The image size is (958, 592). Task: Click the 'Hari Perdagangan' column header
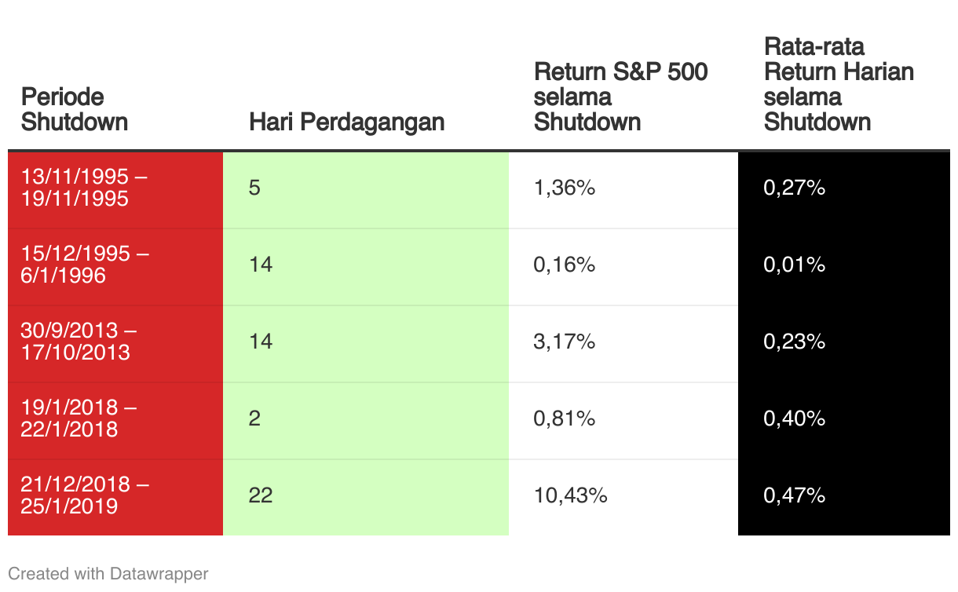(346, 122)
